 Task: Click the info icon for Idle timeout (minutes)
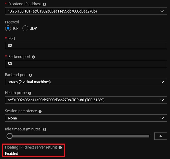[x=44, y=129]
